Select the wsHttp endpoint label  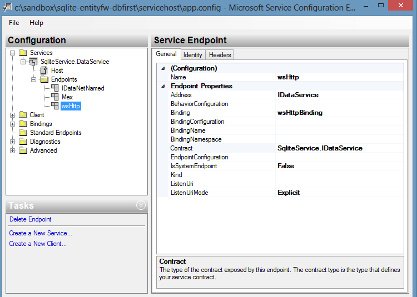click(71, 106)
